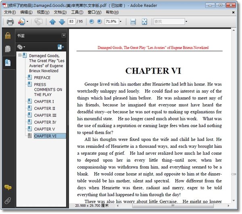Click the collaborate/share icon with people
242x214 pixels.
[x=21, y=21]
